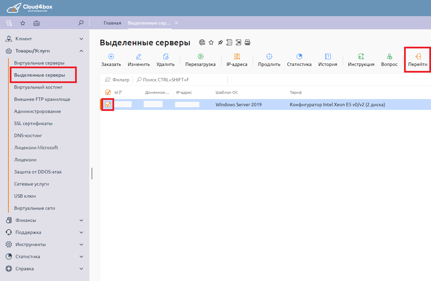Click the sidebar search magnifier icon

tap(80, 23)
